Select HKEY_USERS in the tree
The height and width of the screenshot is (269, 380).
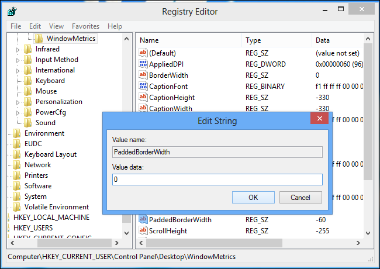pyautogui.click(x=33, y=228)
